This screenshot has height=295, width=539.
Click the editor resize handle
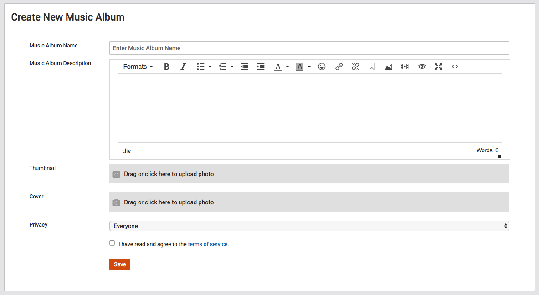[499, 156]
